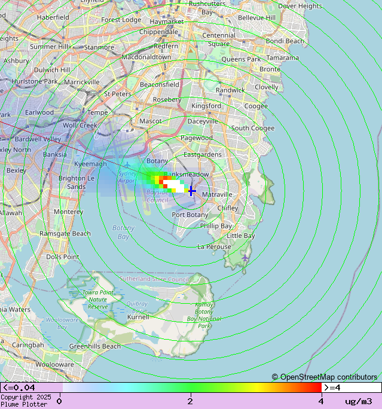The width and height of the screenshot is (382, 409).
Task: Click the Kamay Botany Bay National Park label
Action: click(x=204, y=315)
